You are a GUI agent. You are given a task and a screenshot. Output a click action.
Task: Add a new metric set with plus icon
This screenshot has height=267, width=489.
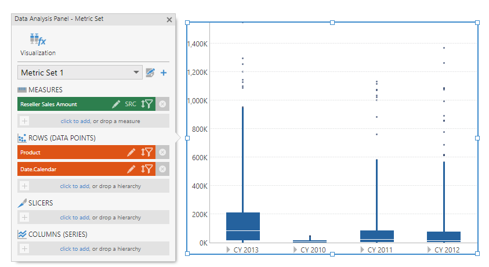tap(164, 73)
